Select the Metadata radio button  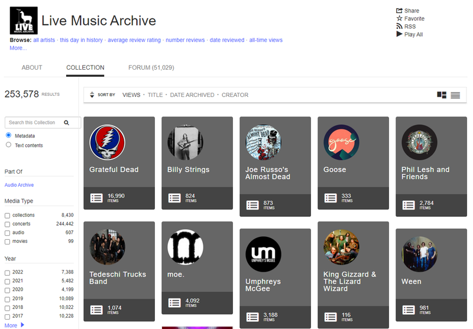pos(8,135)
